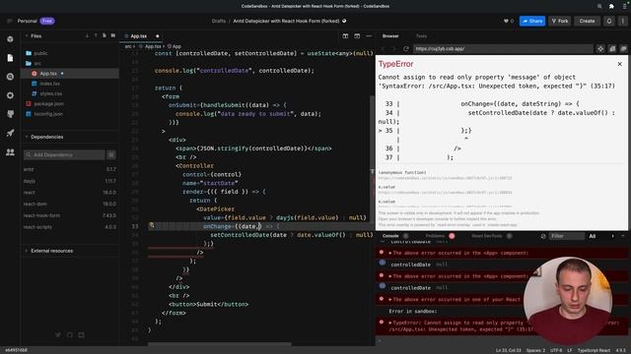Click the first icon right of URL bar
This screenshot has width=631, height=354.
point(600,48)
